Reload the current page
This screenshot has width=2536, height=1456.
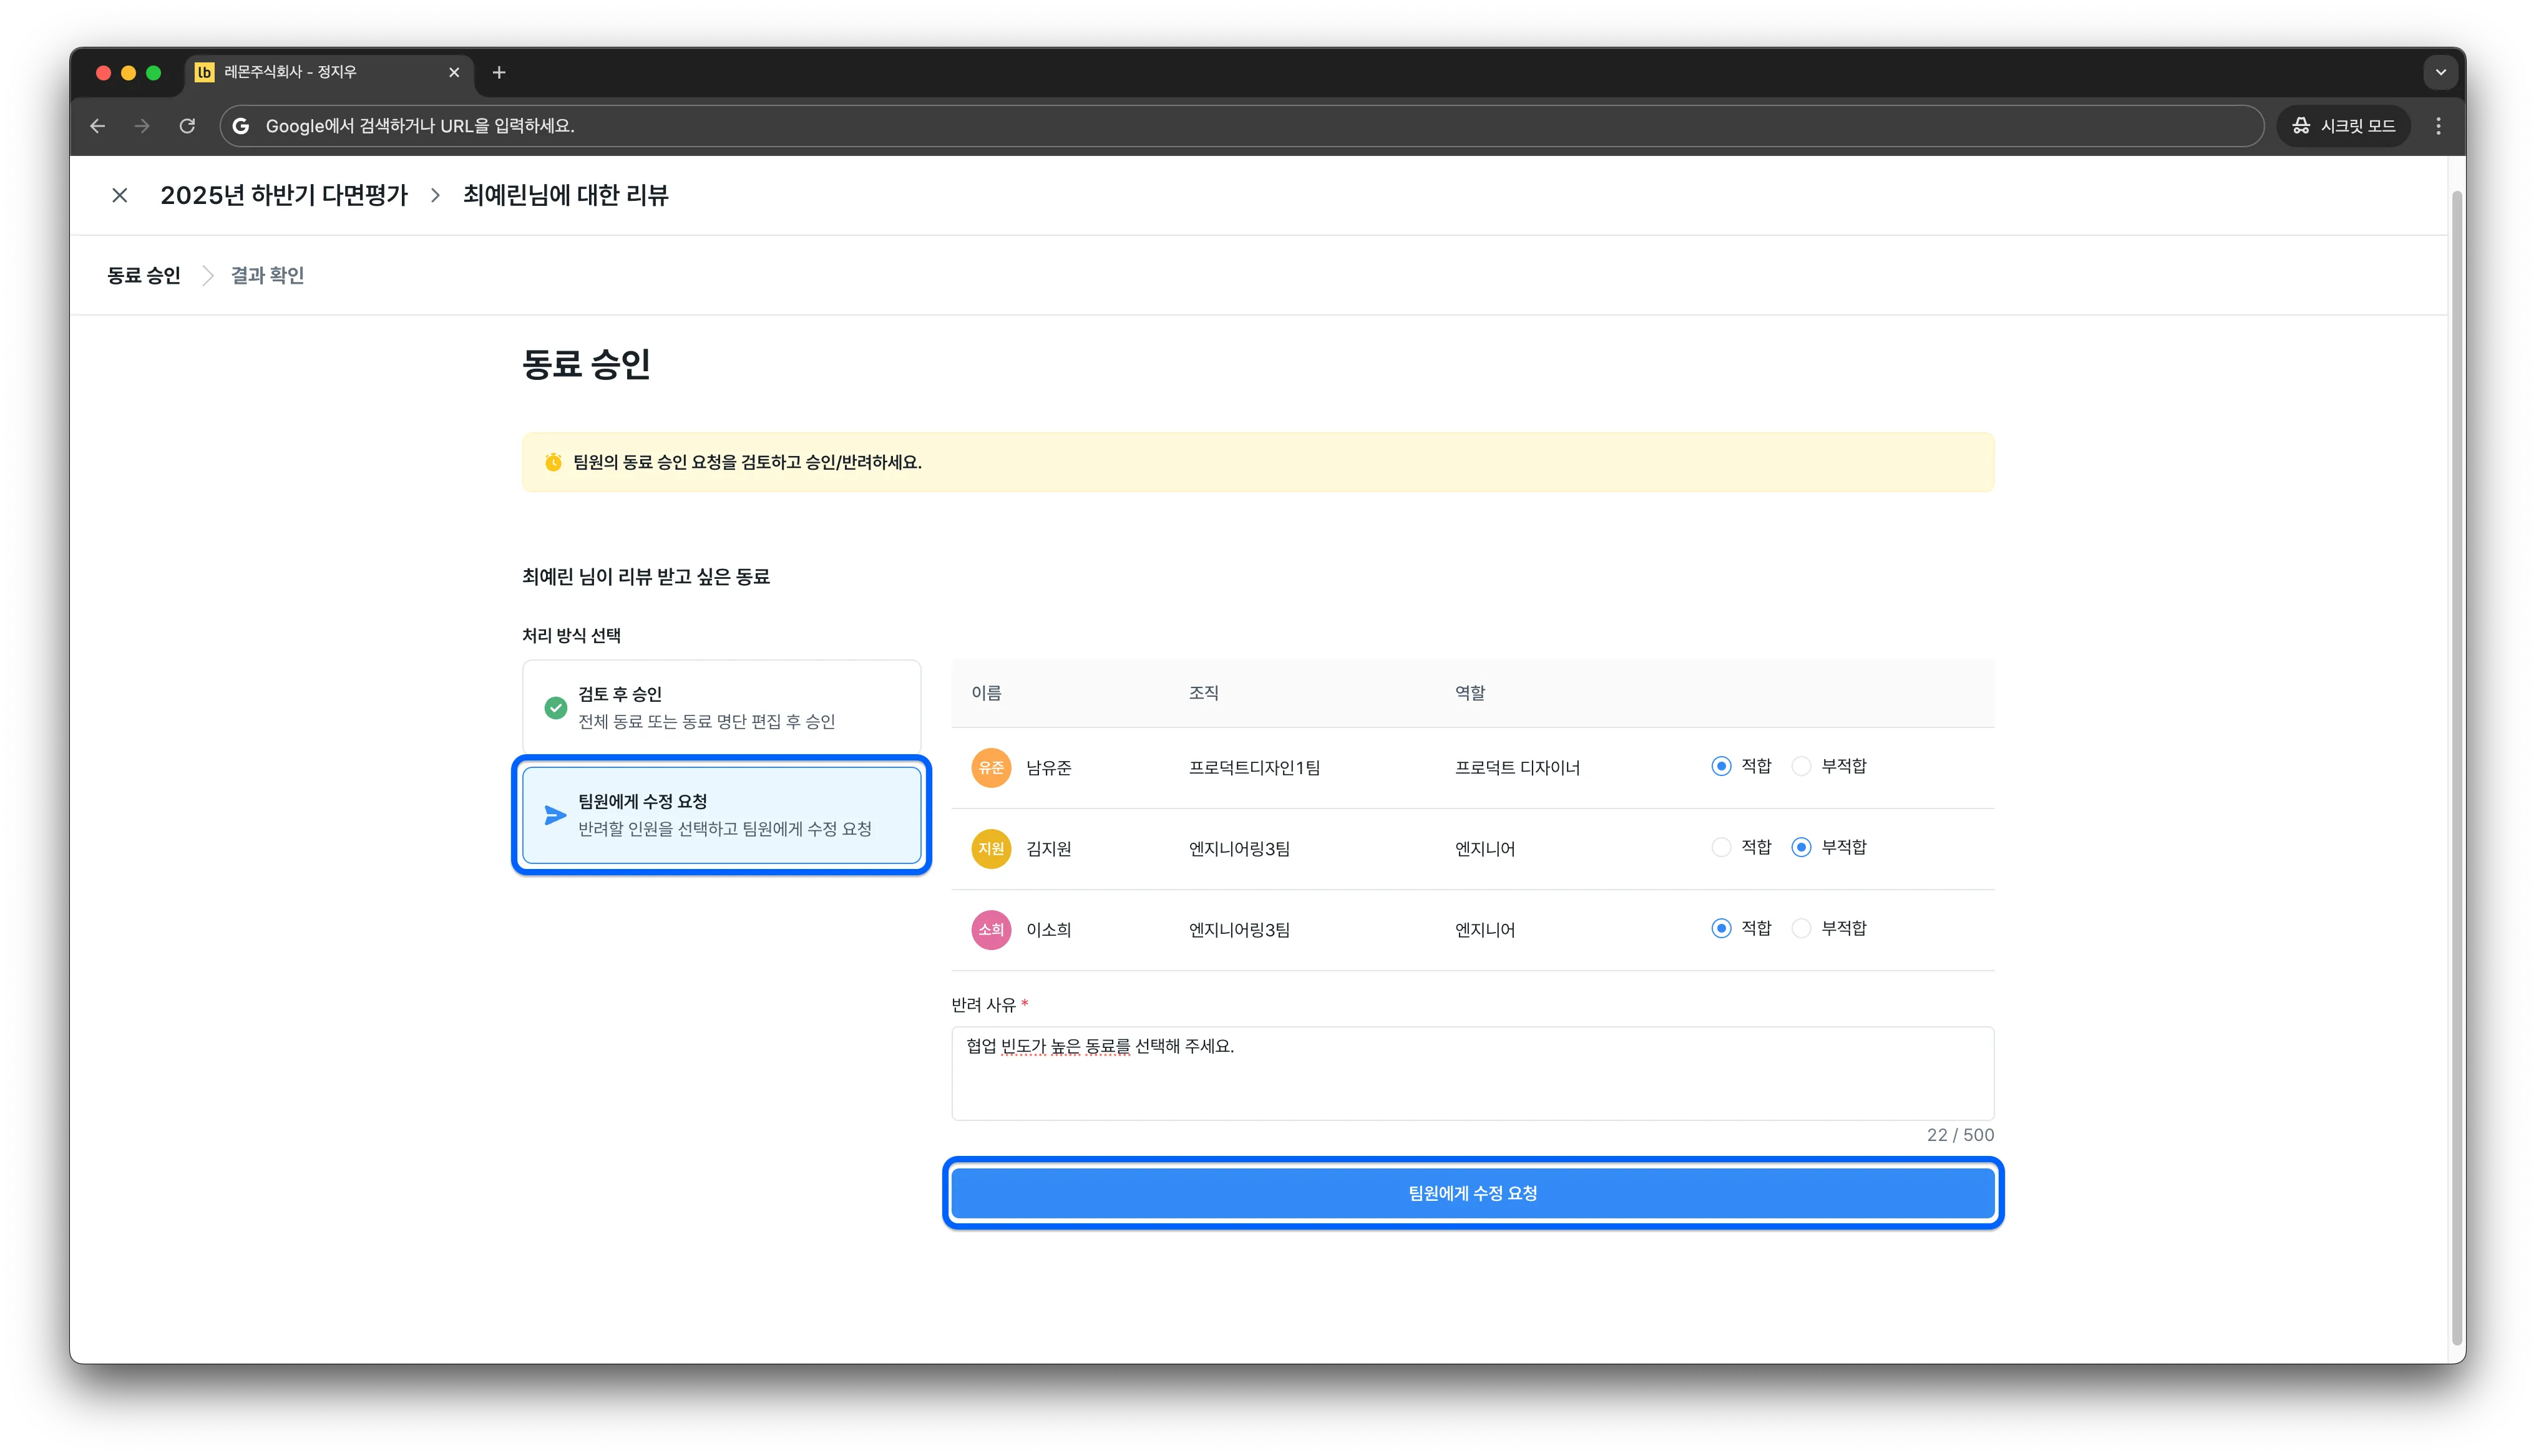pos(187,126)
